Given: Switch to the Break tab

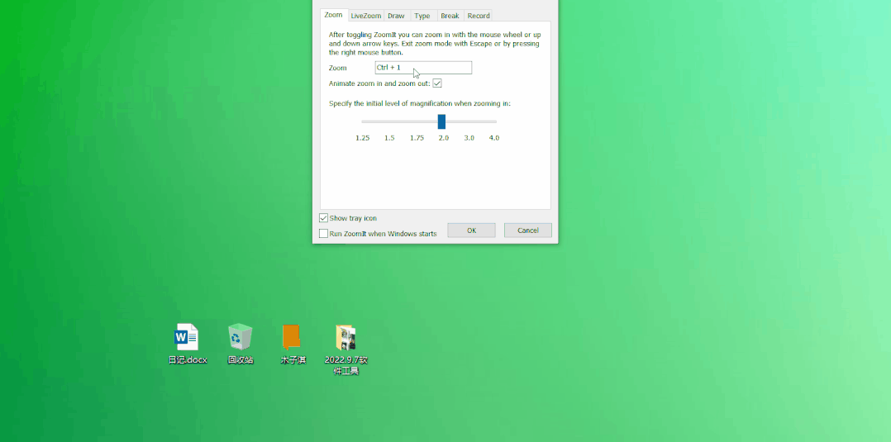Looking at the screenshot, I should click(x=450, y=16).
